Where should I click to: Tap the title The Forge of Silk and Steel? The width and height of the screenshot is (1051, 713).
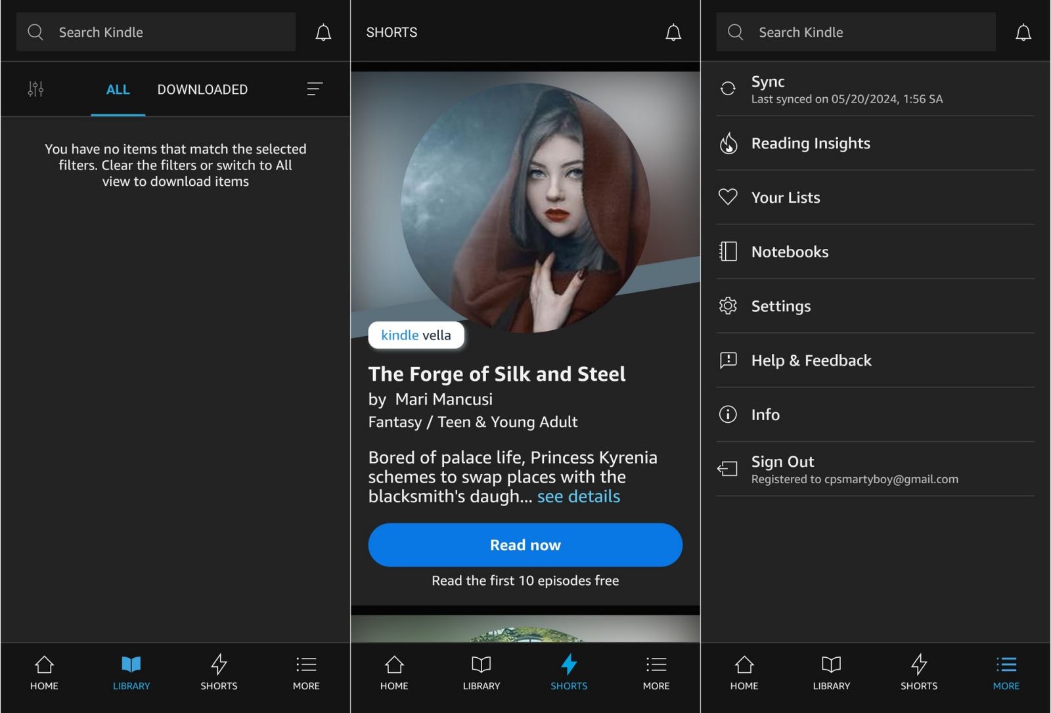pos(497,374)
